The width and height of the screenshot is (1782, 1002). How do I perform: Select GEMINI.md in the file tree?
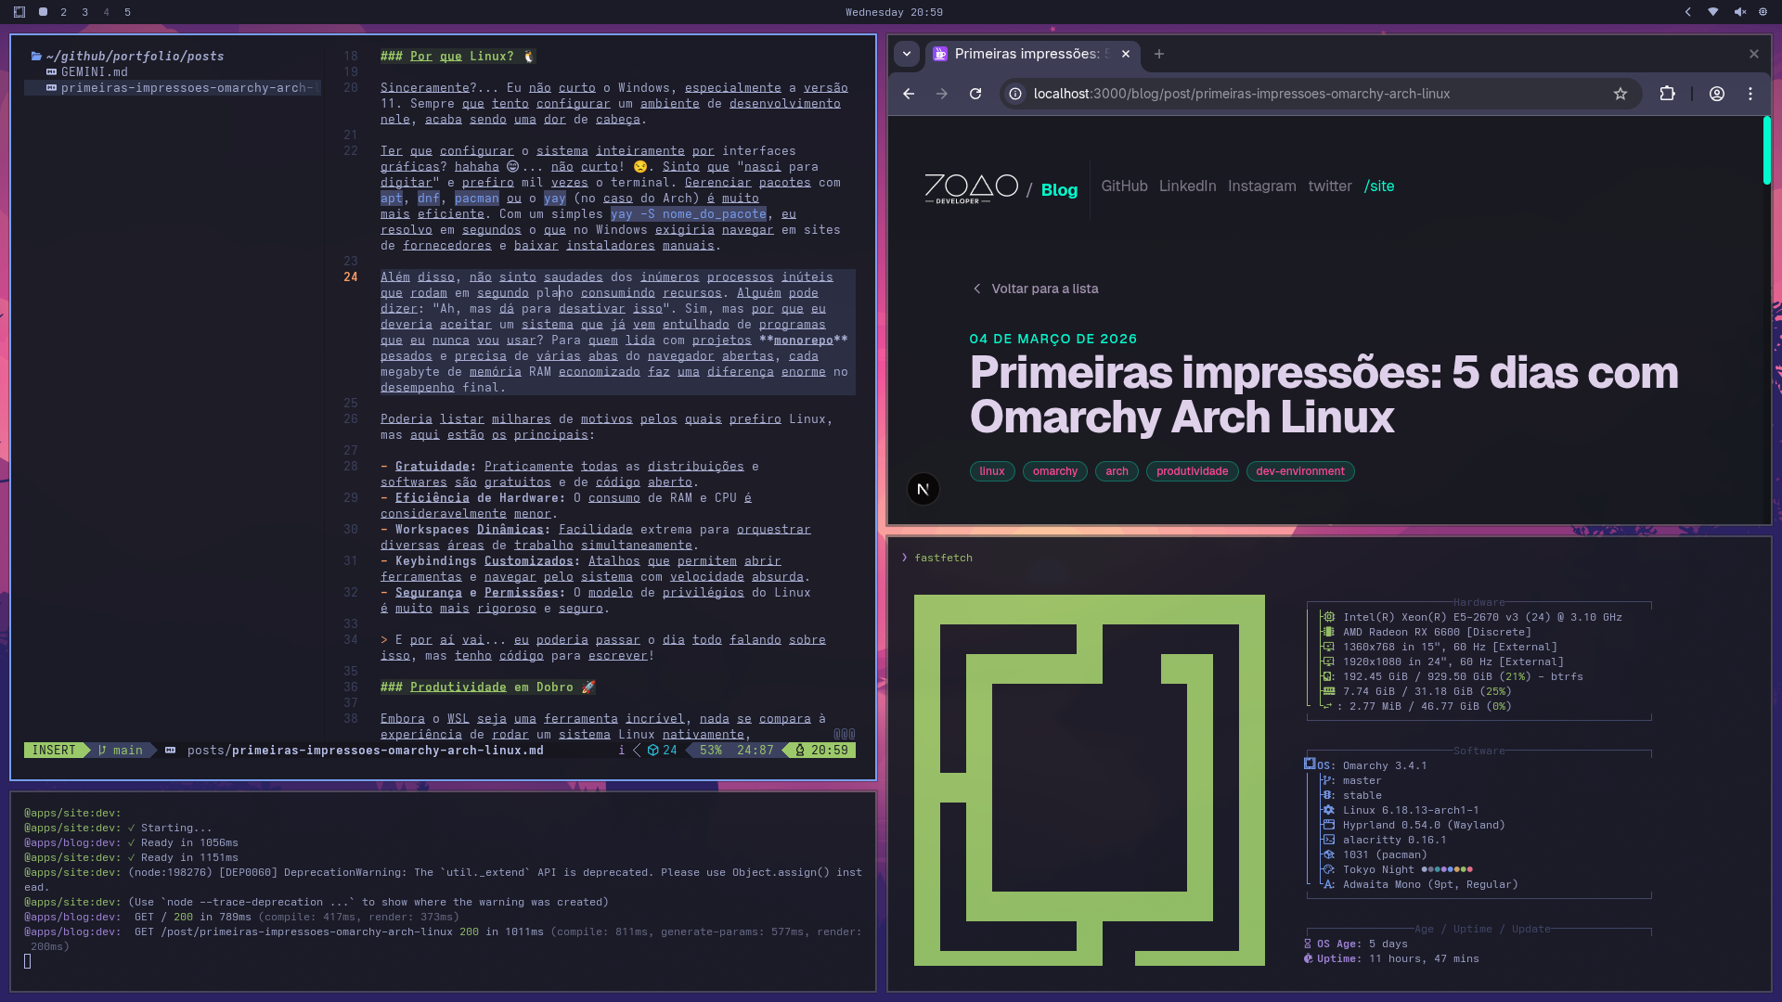94,71
